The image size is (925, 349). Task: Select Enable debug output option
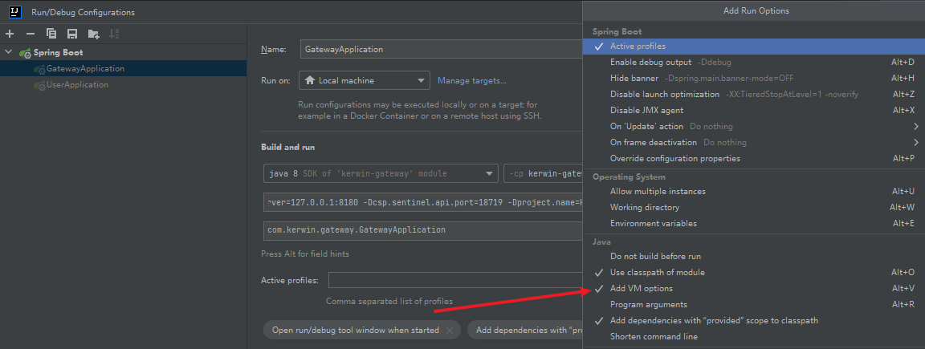point(753,62)
